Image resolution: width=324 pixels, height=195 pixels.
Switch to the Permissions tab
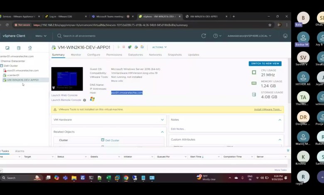pos(114,55)
